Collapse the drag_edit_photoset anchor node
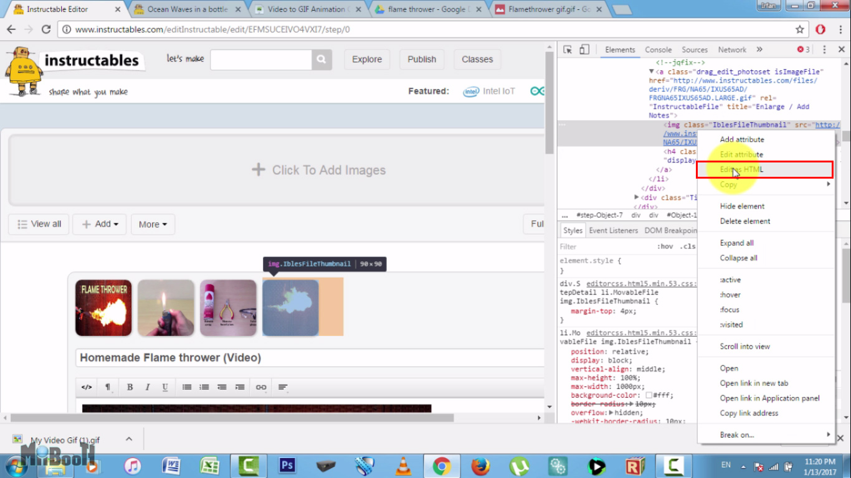The width and height of the screenshot is (851, 478). (652, 72)
